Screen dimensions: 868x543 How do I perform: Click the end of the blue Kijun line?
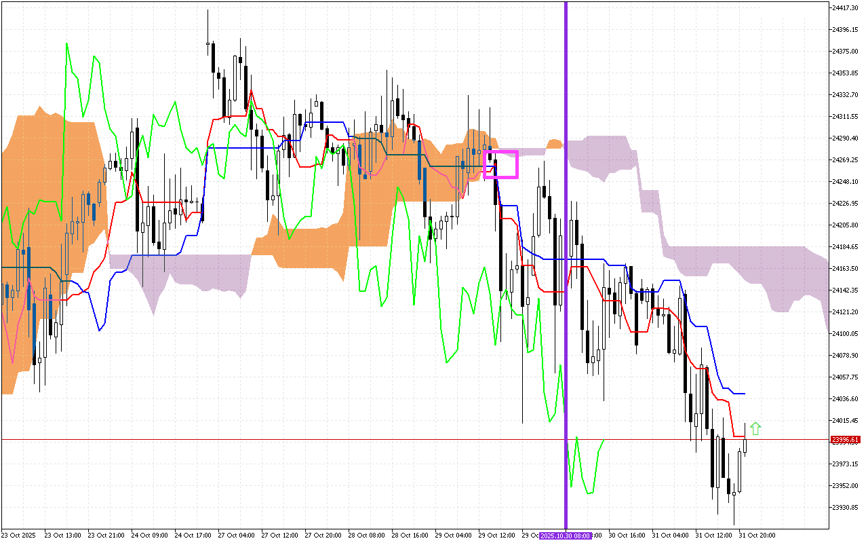tap(745, 394)
